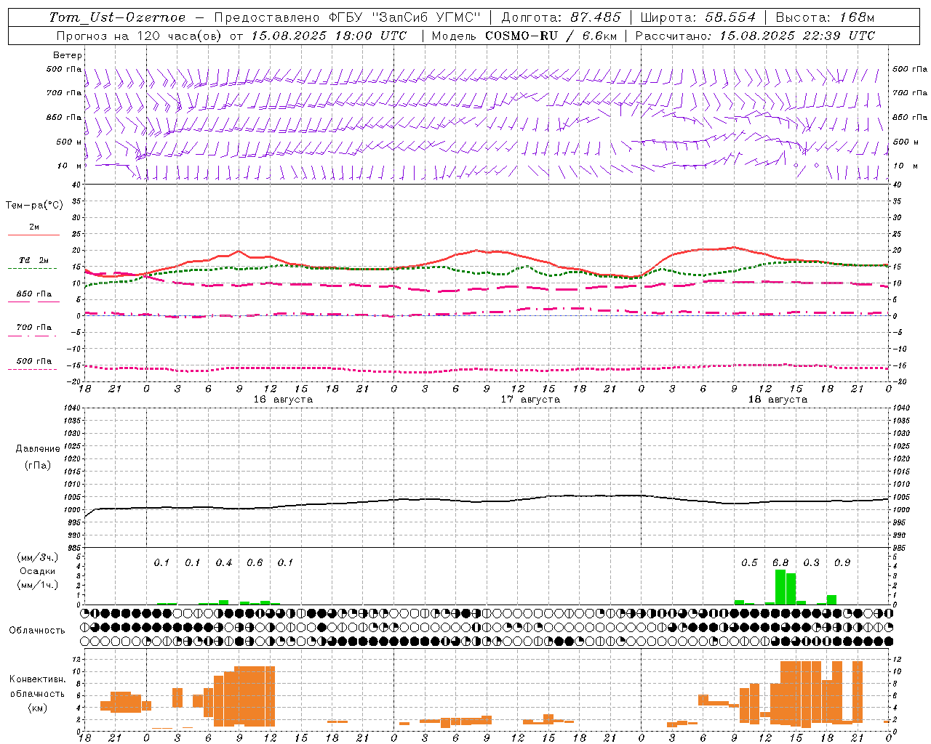931x744 pixels.
Task: Click the Осадки precipitation panel label
Action: pos(37,571)
